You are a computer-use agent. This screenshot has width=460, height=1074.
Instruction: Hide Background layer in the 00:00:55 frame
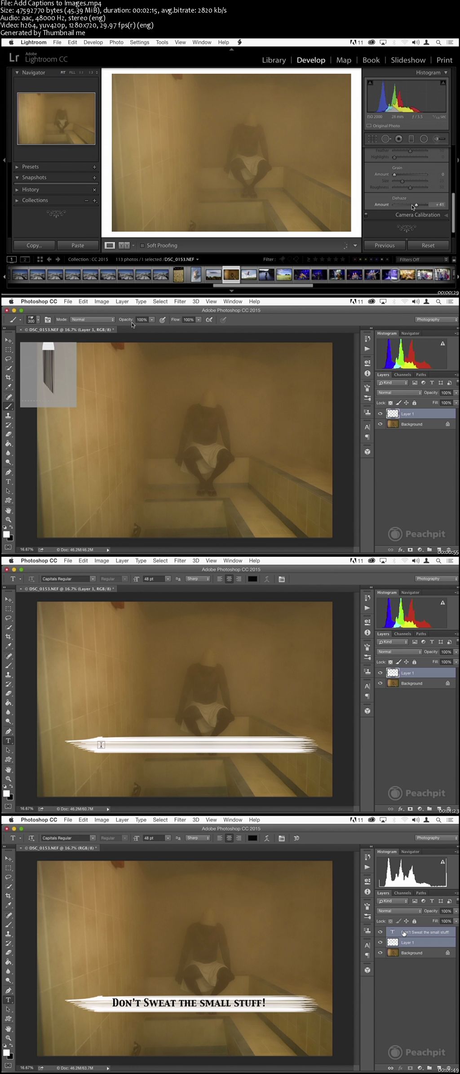click(x=380, y=424)
